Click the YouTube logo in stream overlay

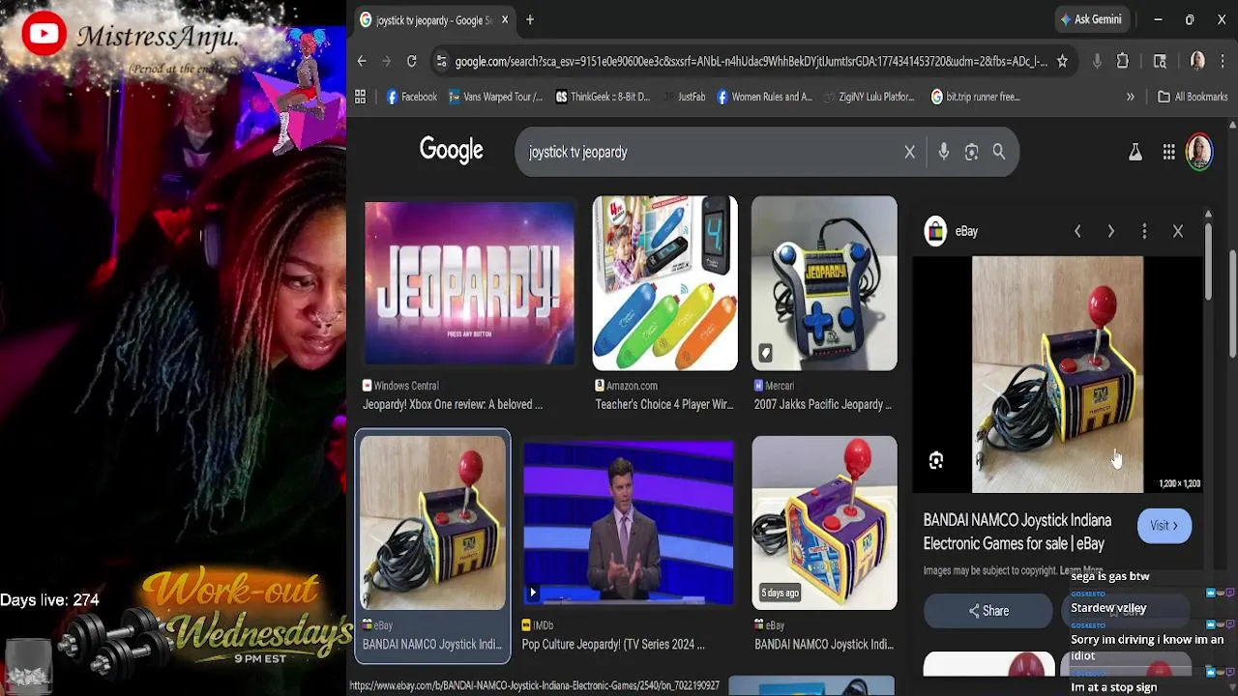(43, 35)
